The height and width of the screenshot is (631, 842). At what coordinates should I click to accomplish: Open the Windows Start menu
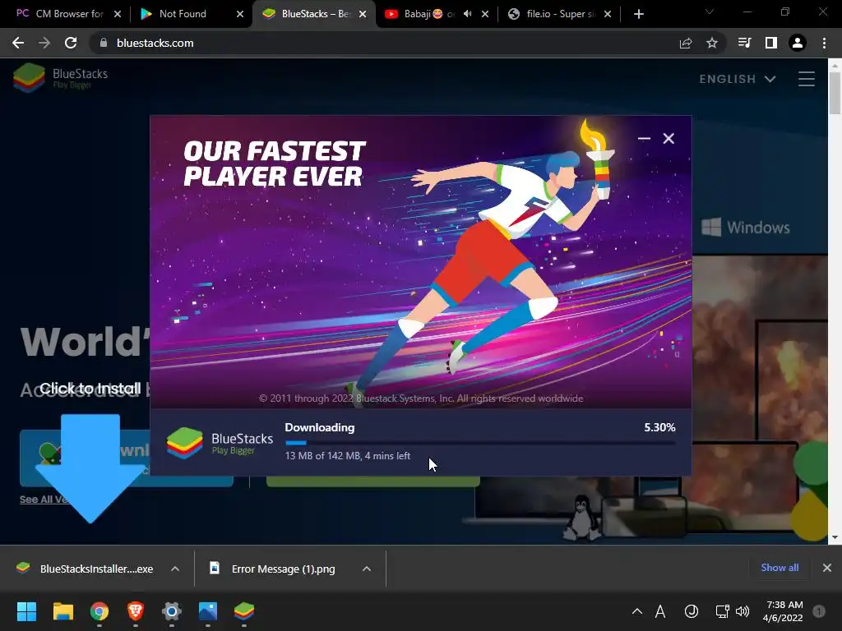click(26, 611)
